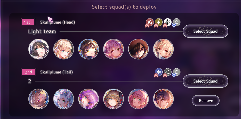The image size is (241, 119).
Task: Select the last portrait in Light team
Action: coord(163,49)
